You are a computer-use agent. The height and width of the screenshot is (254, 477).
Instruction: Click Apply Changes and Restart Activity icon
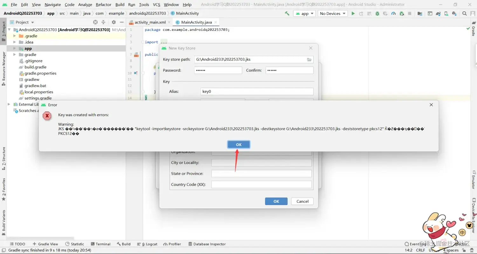click(x=361, y=13)
